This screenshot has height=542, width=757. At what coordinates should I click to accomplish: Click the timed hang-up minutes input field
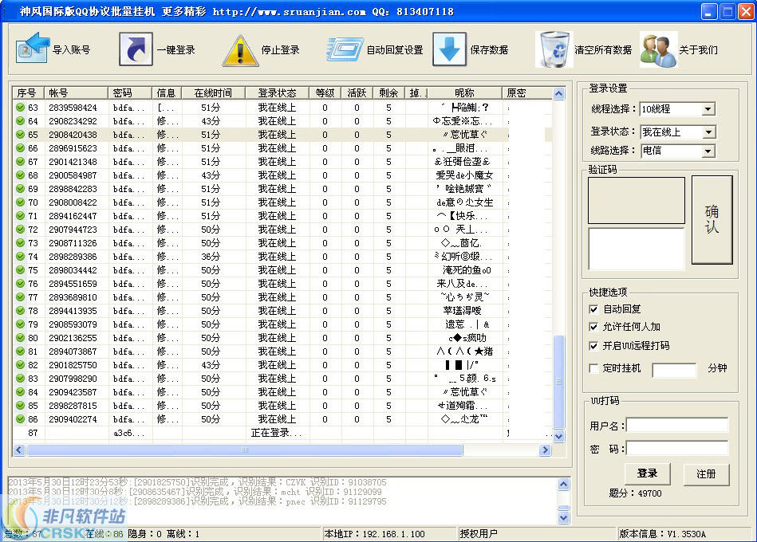(x=674, y=371)
